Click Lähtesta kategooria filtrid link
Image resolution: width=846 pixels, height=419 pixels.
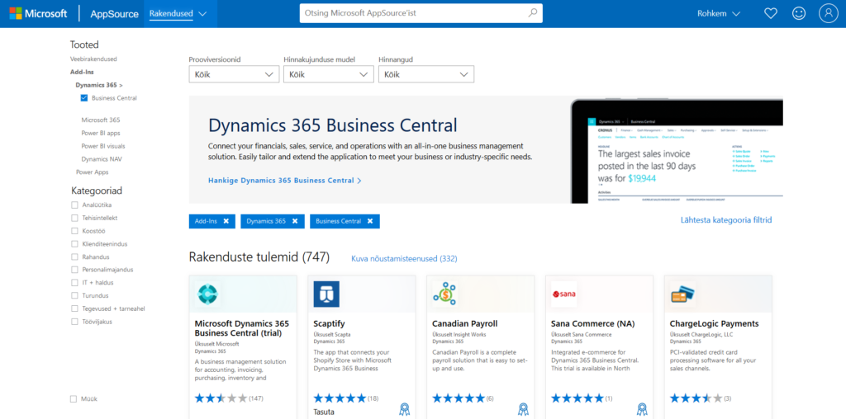coord(726,219)
